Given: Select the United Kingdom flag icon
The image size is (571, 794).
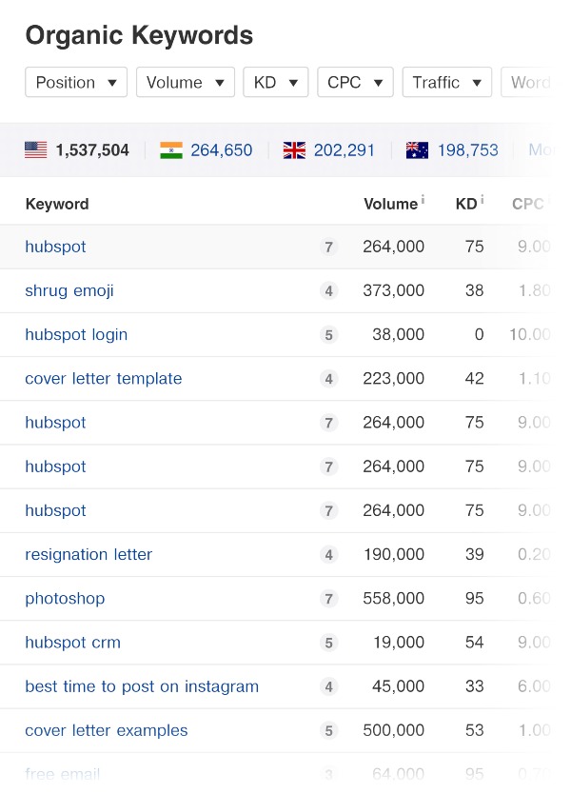Looking at the screenshot, I should coord(295,150).
